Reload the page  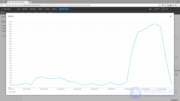click(7, 5)
